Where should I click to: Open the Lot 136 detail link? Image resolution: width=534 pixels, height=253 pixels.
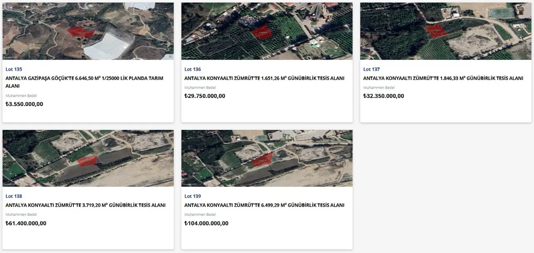192,69
